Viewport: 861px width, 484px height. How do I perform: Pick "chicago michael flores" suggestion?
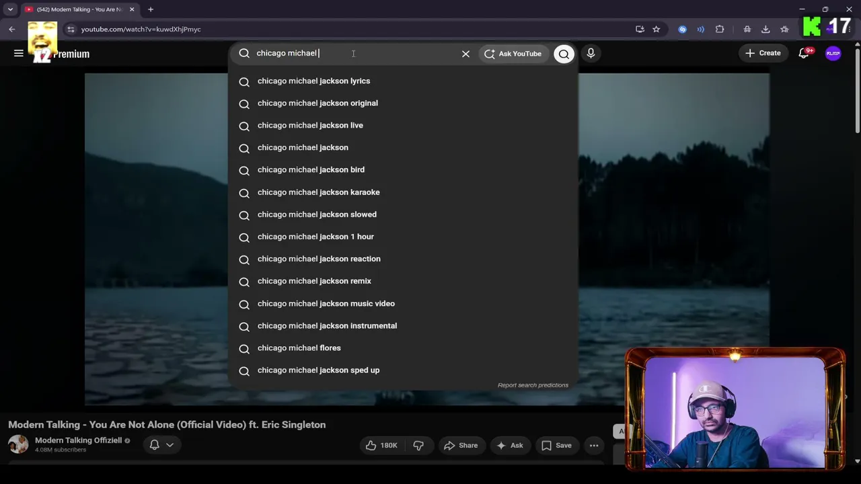[x=404, y=348]
